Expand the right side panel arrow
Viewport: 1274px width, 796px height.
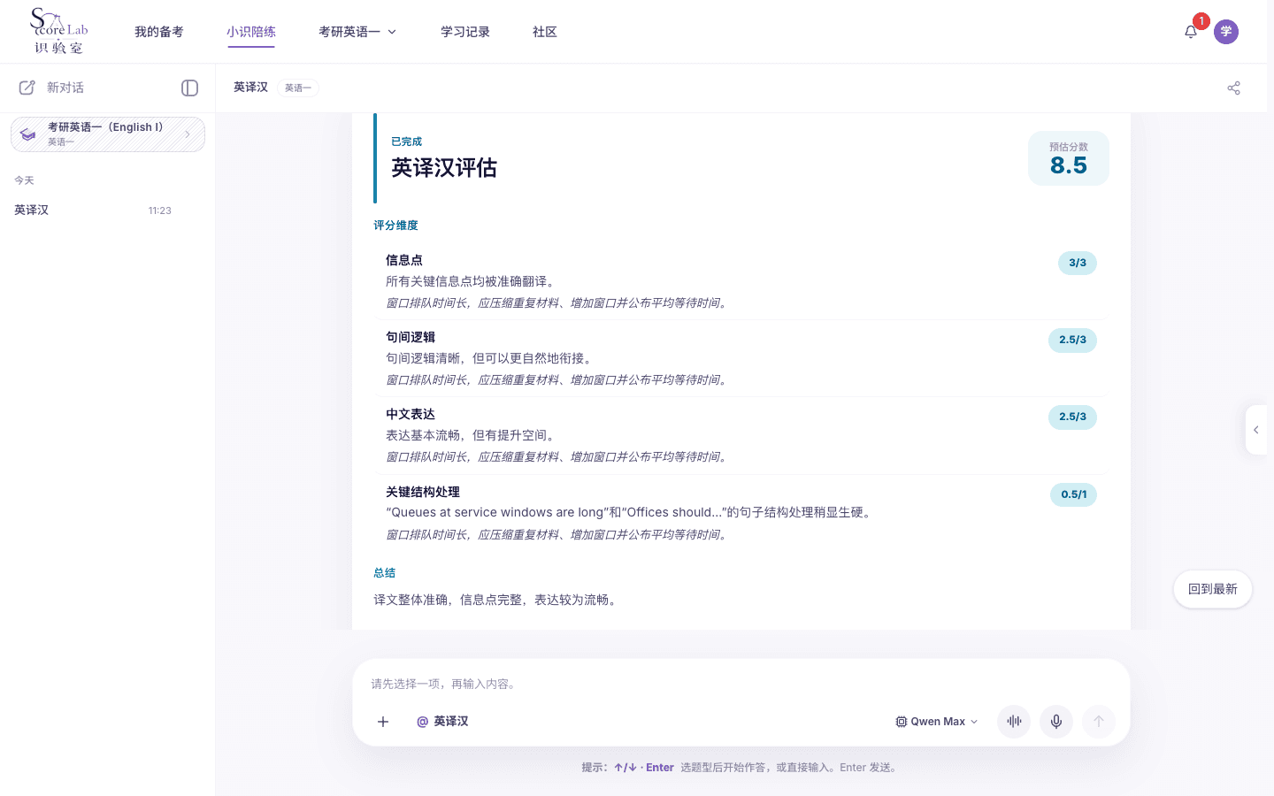pos(1255,430)
